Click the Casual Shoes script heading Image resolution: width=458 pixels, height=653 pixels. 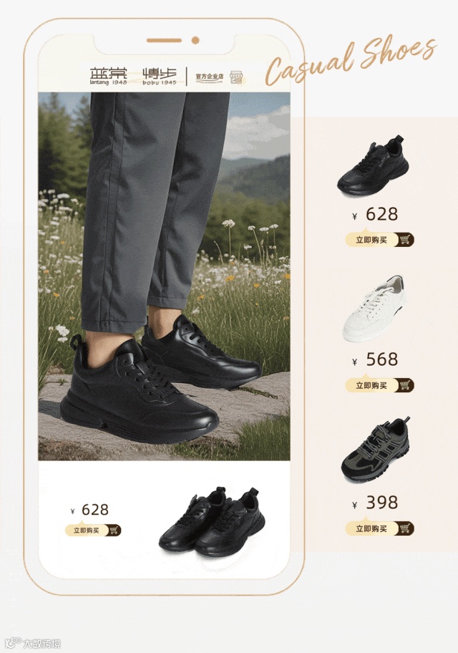tap(351, 59)
